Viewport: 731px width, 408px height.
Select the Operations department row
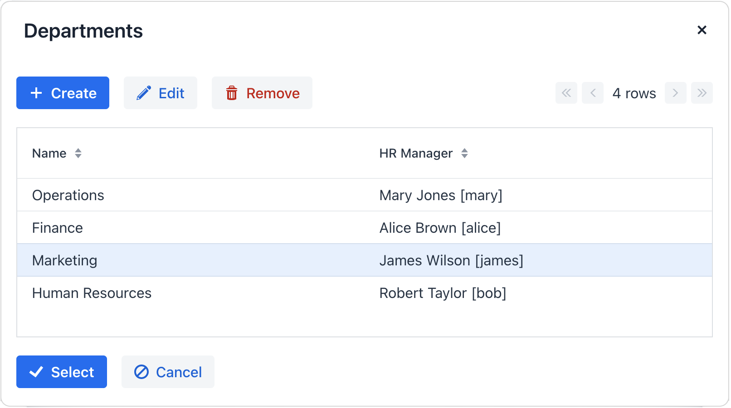tap(68, 195)
